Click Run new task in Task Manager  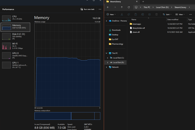coord(87,9)
